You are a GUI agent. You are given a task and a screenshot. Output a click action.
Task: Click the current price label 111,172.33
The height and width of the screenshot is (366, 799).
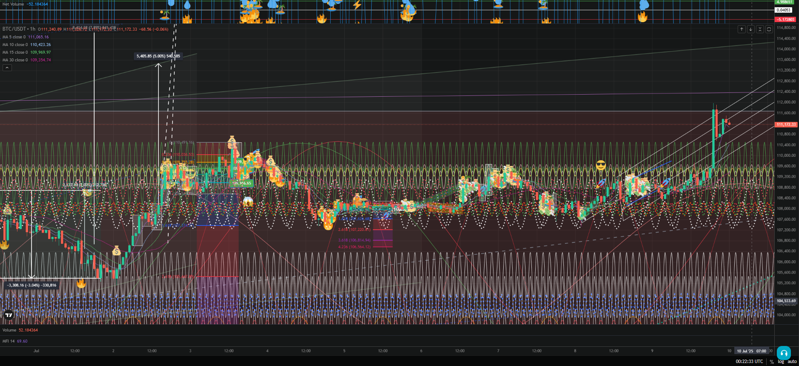tap(786, 124)
